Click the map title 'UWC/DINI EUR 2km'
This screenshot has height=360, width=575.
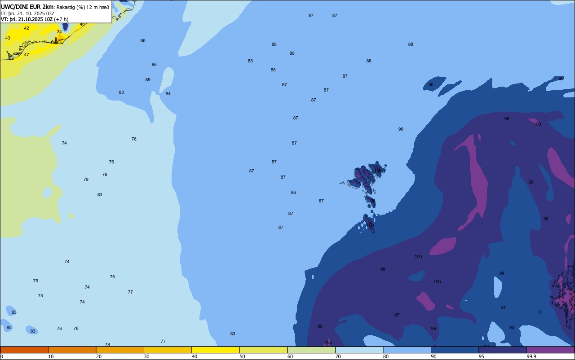[27, 7]
